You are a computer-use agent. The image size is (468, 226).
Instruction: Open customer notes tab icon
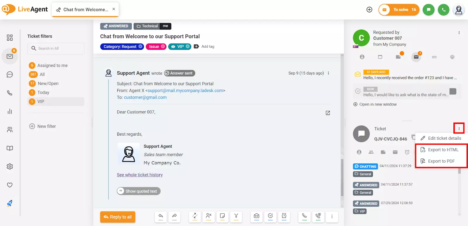point(398,57)
